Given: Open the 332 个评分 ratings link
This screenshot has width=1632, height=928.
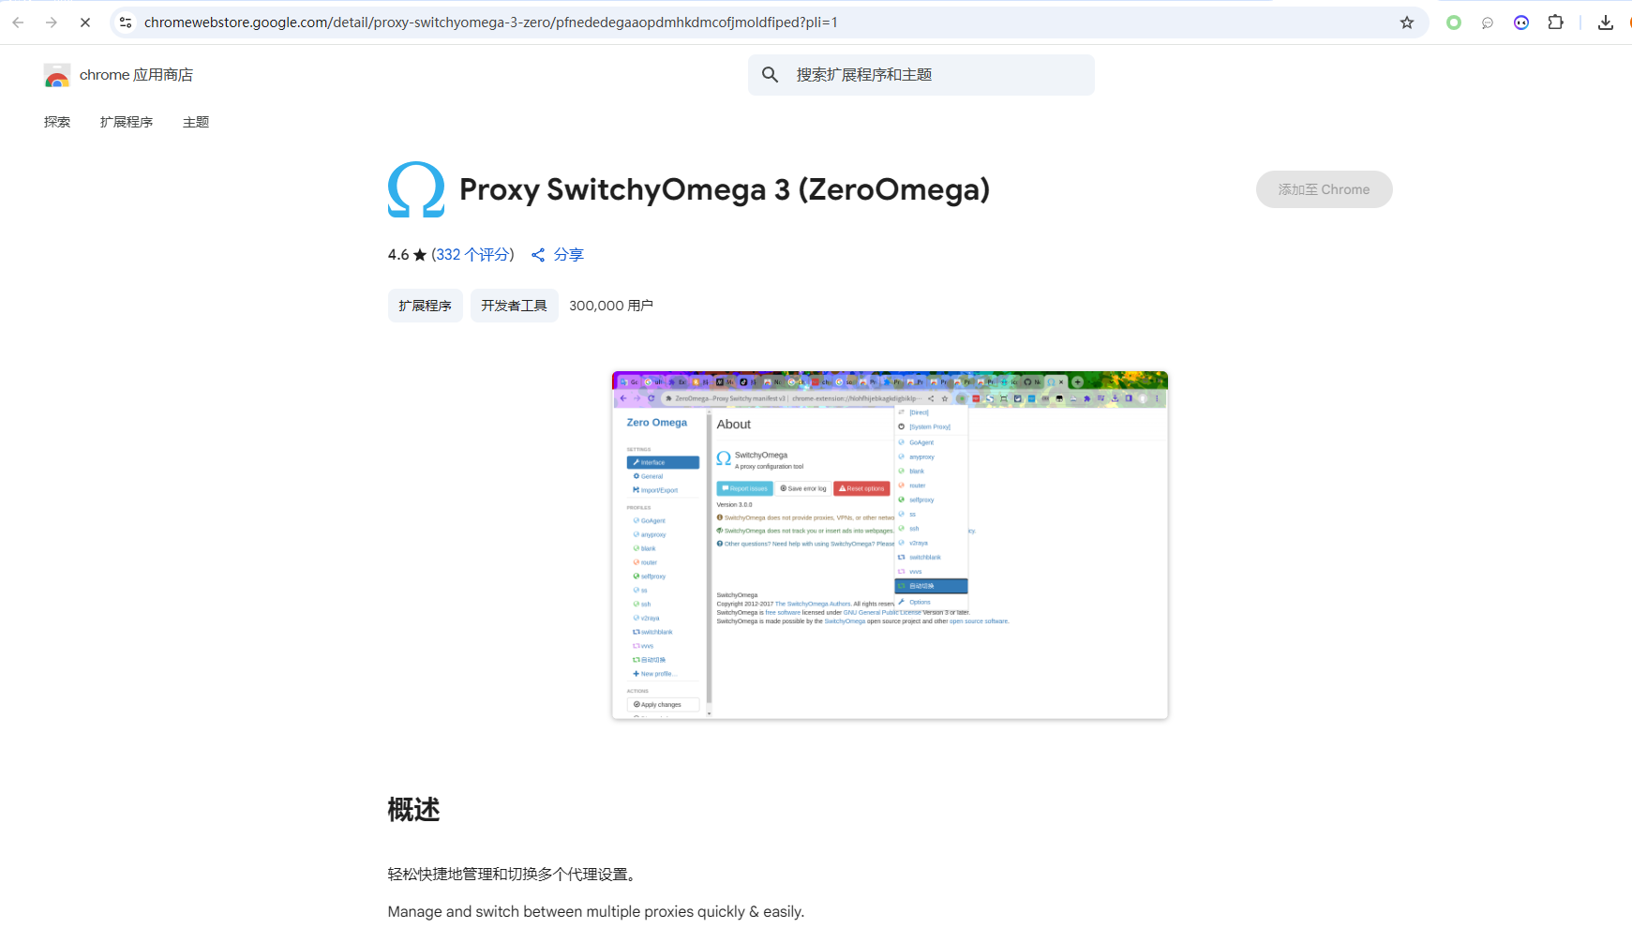Looking at the screenshot, I should (473, 255).
